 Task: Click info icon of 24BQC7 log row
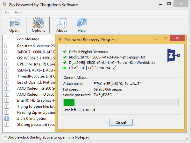click(x=7, y=52)
